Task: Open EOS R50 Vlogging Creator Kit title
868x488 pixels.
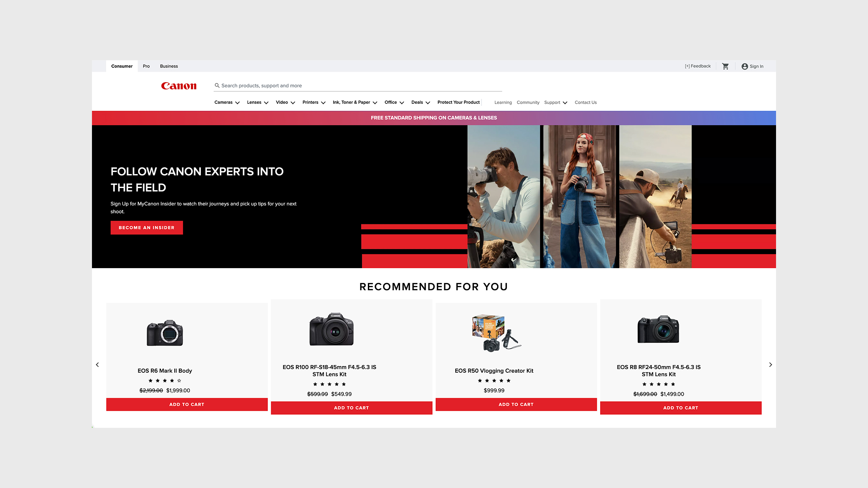Action: 494,371
